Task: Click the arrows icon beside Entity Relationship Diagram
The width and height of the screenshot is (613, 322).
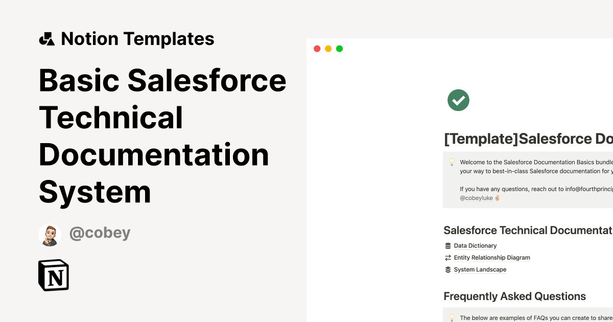Action: [x=447, y=258]
